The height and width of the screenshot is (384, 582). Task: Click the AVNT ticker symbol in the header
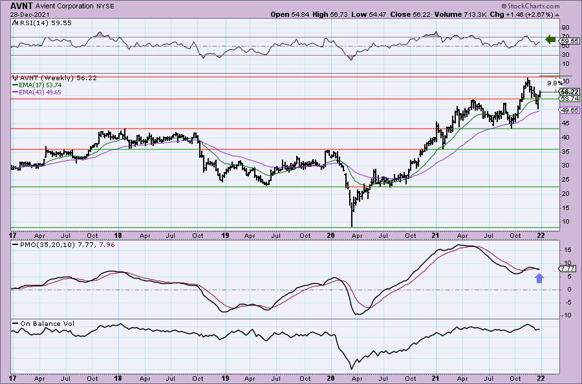[22, 6]
